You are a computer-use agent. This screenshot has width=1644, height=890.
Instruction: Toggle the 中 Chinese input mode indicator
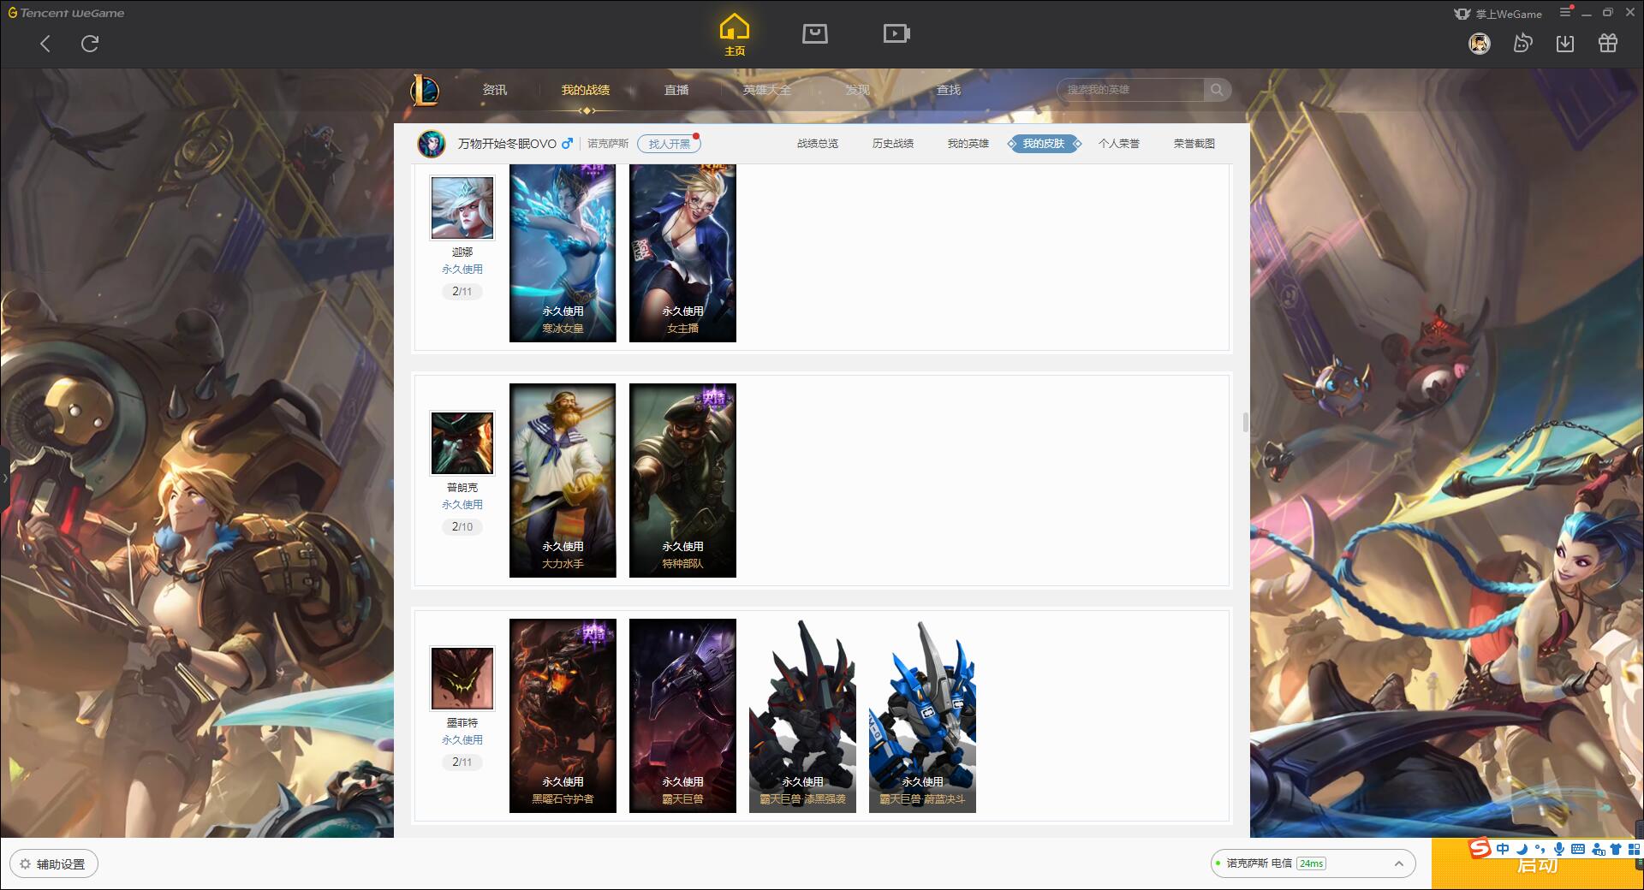1503,849
